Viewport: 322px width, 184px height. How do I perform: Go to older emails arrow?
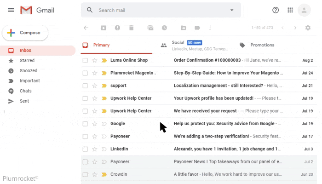(x=295, y=28)
